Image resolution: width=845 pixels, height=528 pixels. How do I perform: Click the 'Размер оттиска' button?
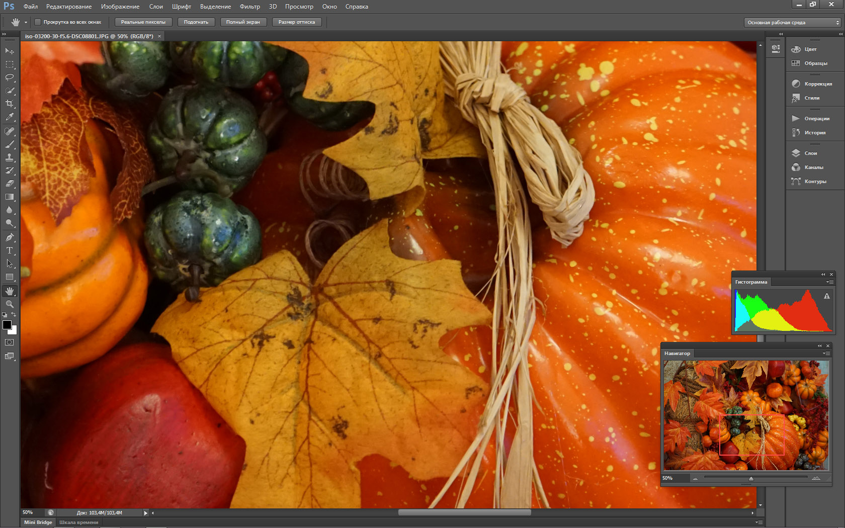[x=297, y=22]
